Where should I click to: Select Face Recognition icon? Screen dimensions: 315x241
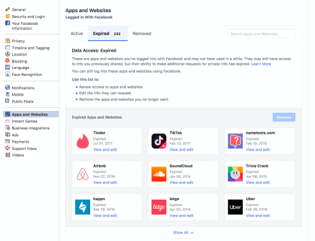click(8, 74)
